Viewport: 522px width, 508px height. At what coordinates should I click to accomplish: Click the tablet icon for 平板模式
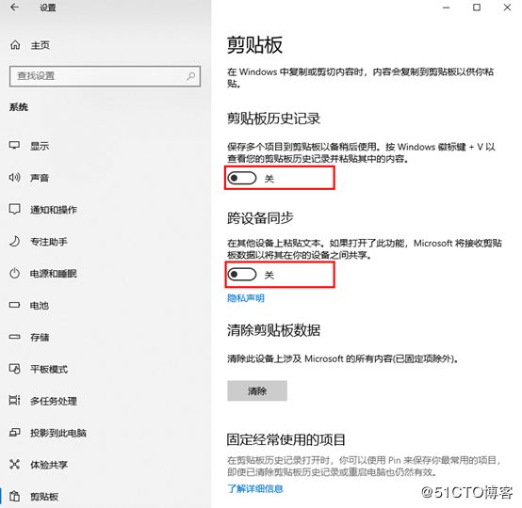(14, 369)
